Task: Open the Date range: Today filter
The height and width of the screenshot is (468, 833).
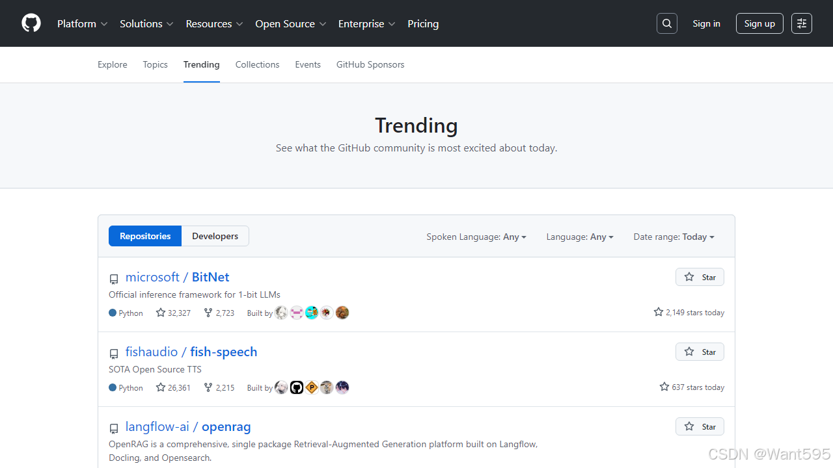Action: (x=674, y=237)
